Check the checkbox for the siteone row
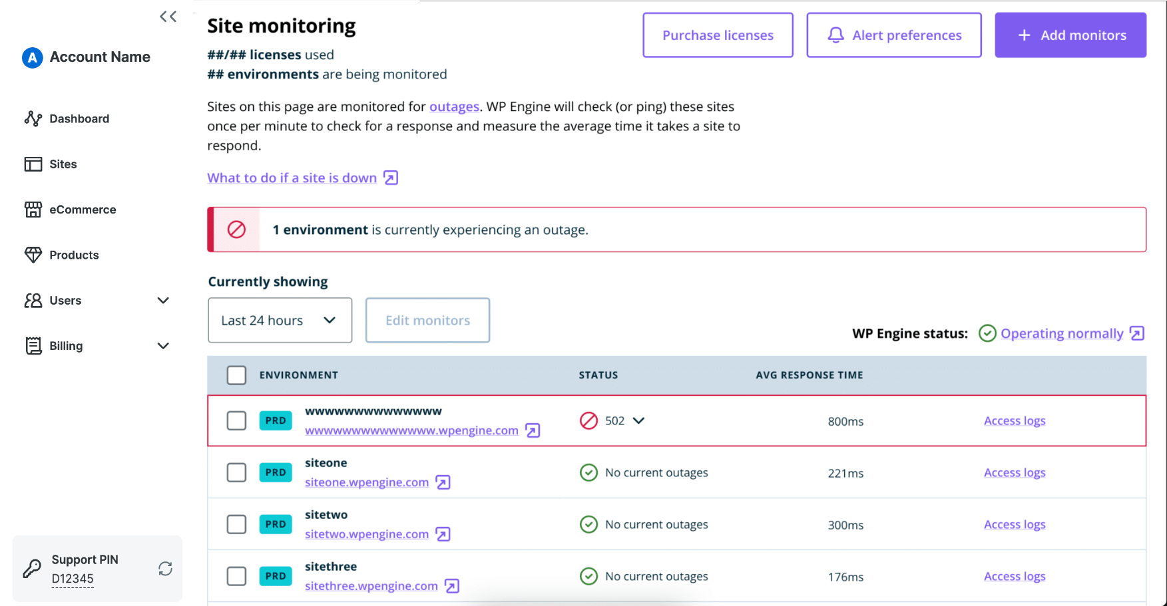 tap(236, 472)
